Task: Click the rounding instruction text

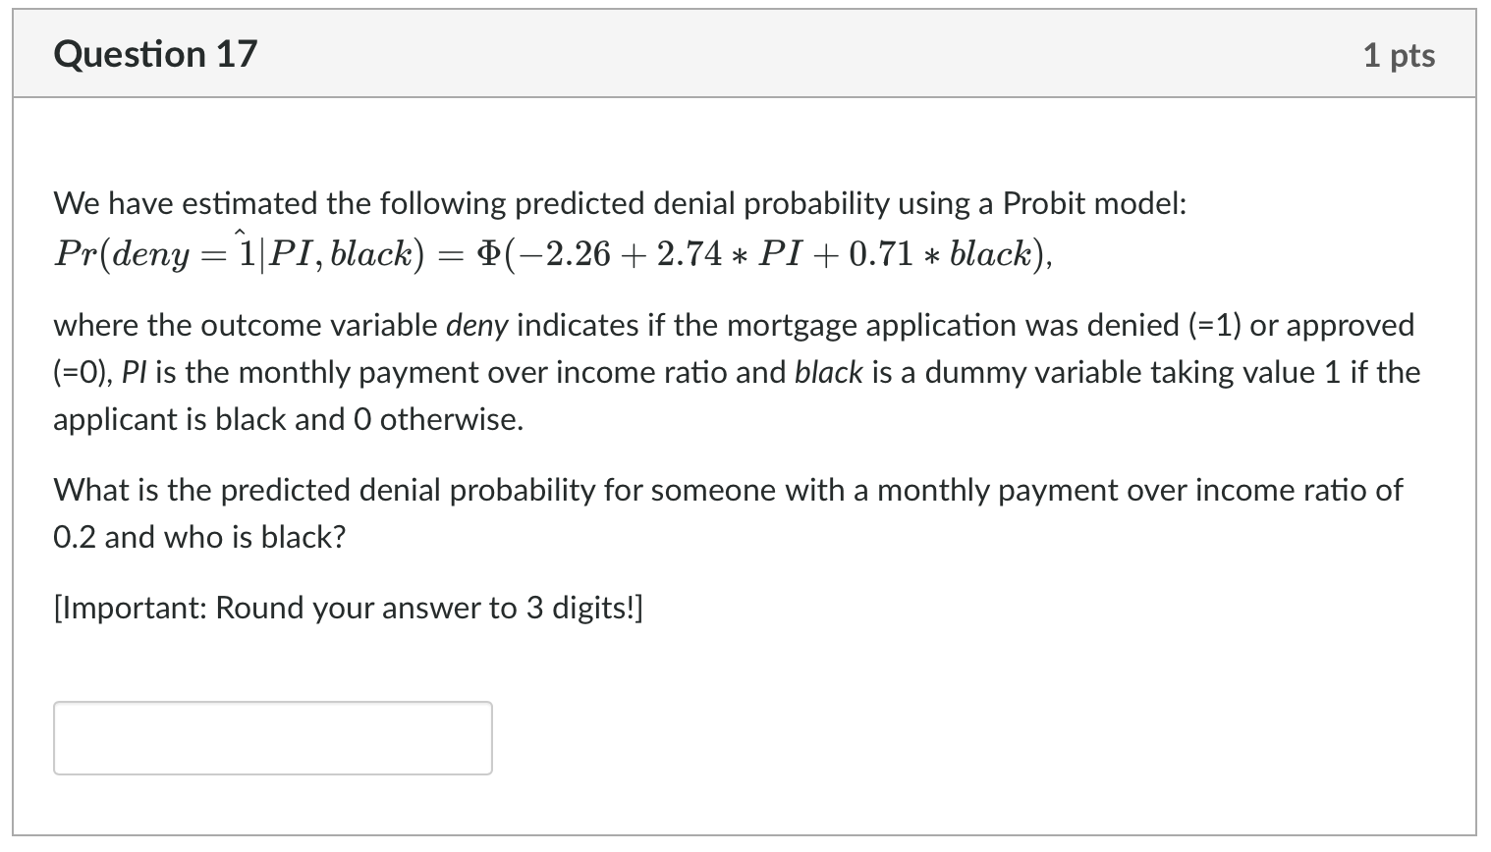Action: tap(346, 607)
